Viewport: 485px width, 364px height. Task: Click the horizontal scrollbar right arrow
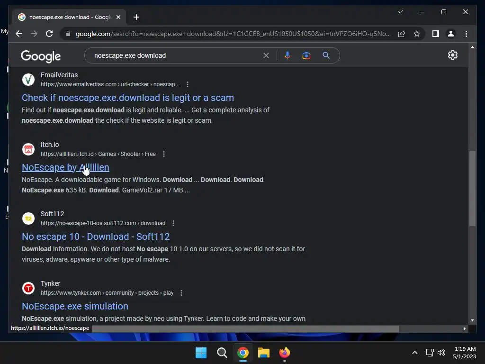point(464,329)
